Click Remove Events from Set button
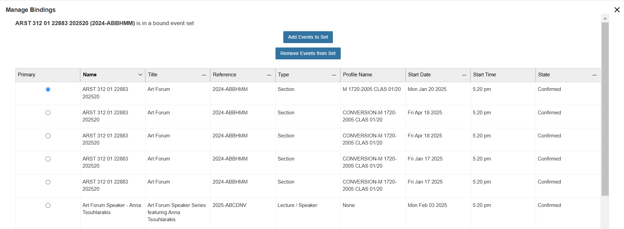The image size is (624, 229). [x=308, y=53]
